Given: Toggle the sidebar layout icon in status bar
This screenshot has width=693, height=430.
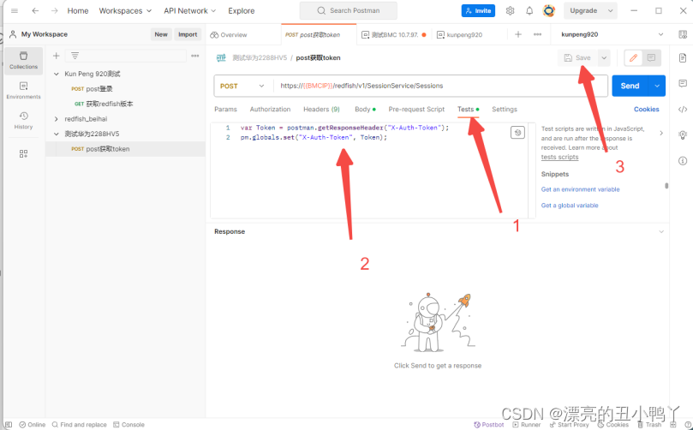Looking at the screenshot, I should coord(9,425).
